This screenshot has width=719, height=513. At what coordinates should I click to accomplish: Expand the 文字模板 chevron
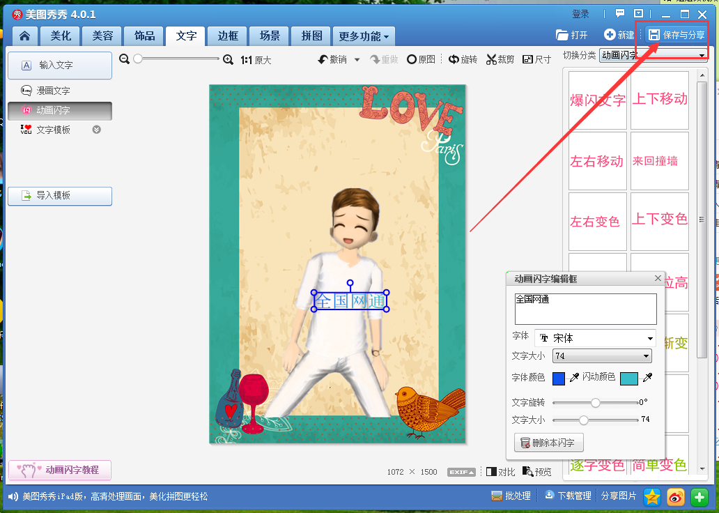pos(96,130)
